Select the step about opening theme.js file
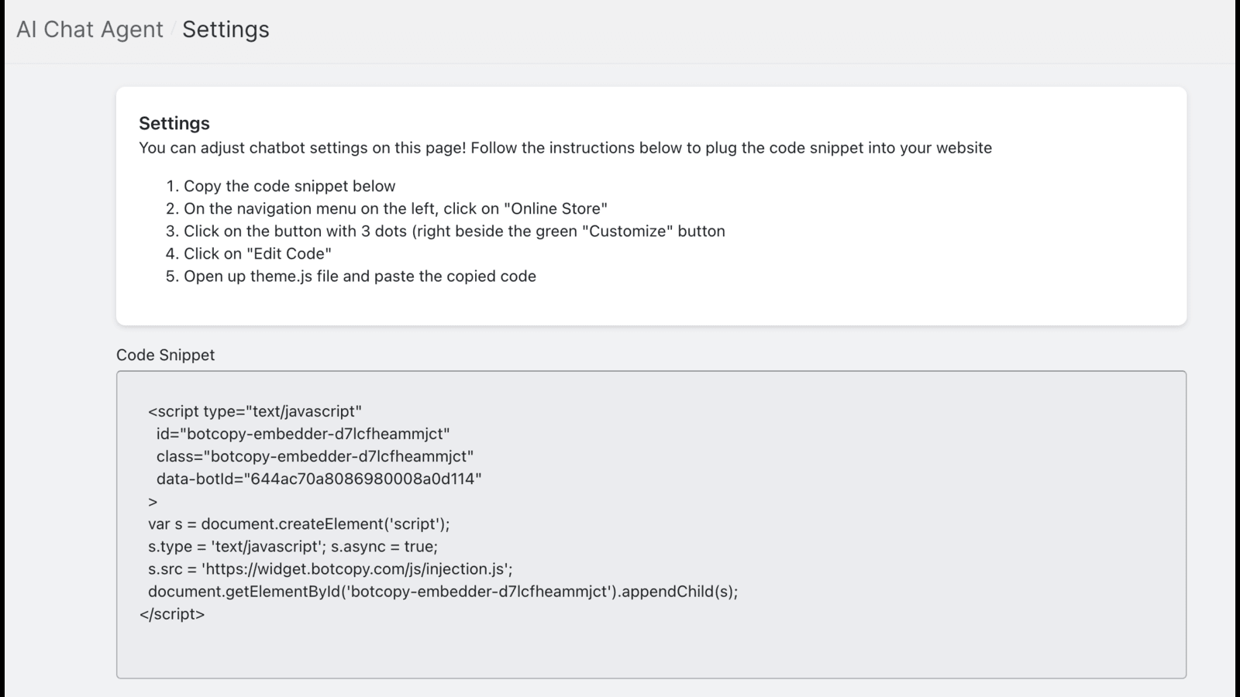 point(360,276)
